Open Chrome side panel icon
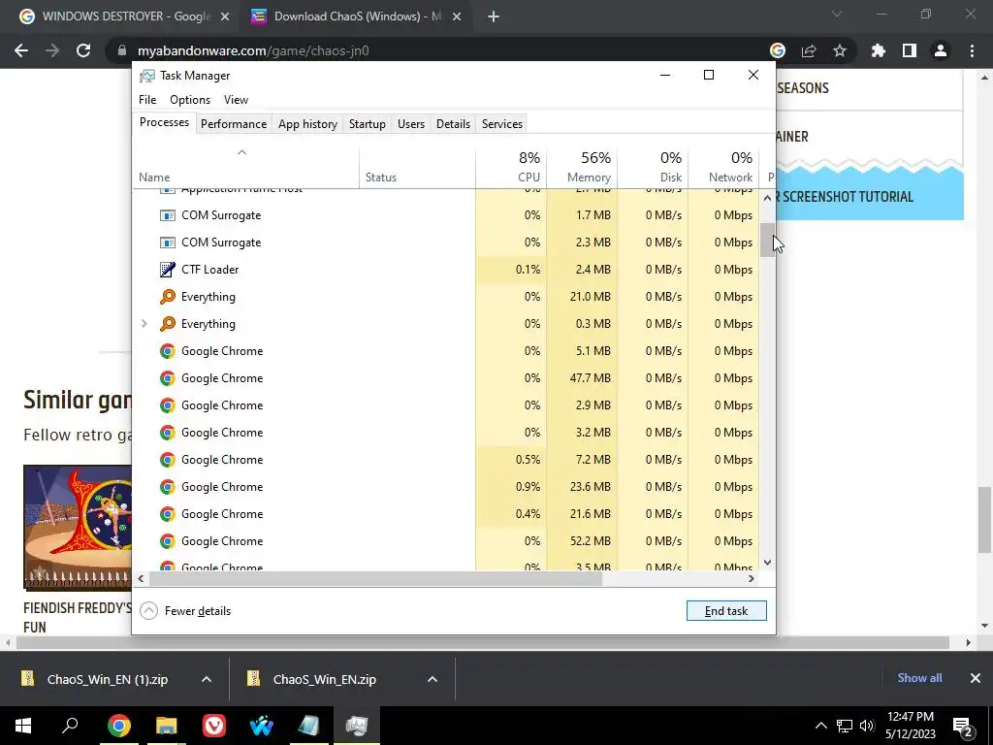Screen dimensions: 993x745 (x=910, y=50)
